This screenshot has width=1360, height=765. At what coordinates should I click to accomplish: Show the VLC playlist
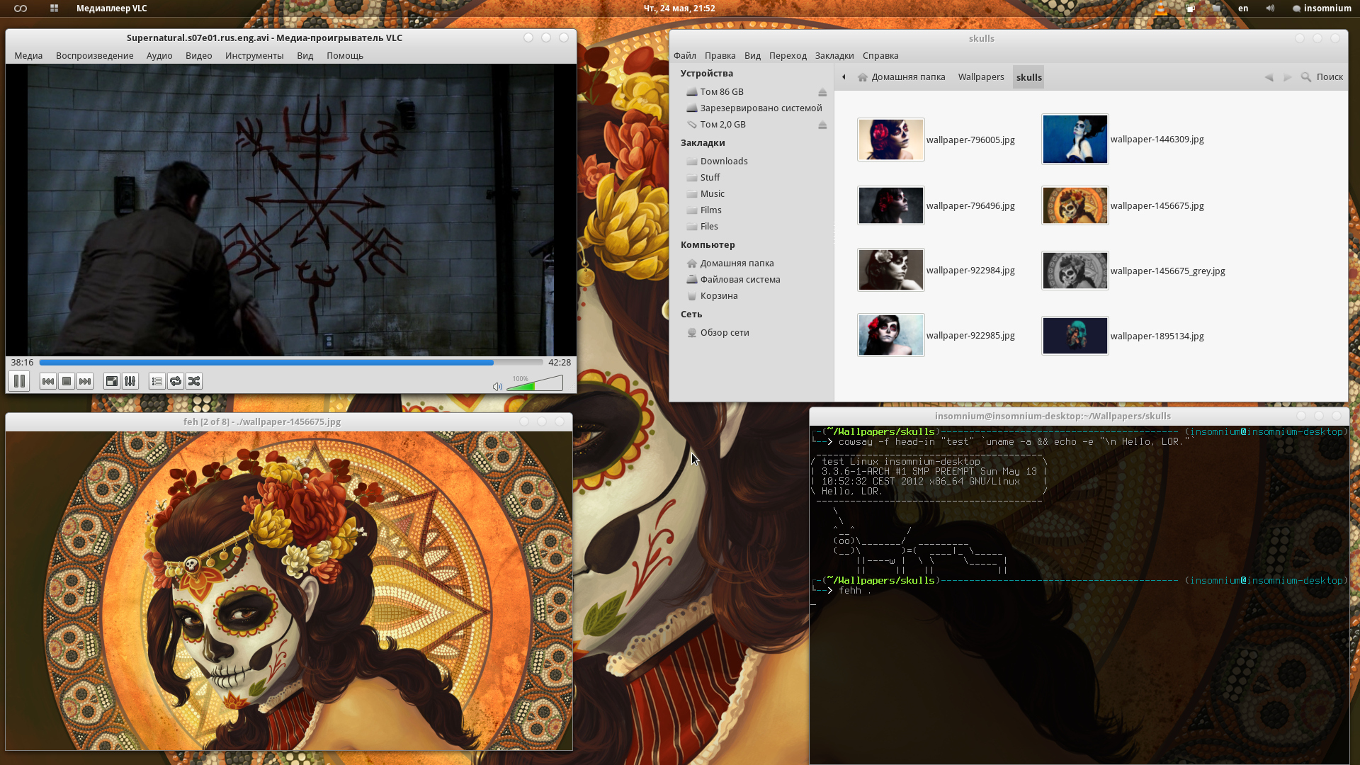(157, 381)
